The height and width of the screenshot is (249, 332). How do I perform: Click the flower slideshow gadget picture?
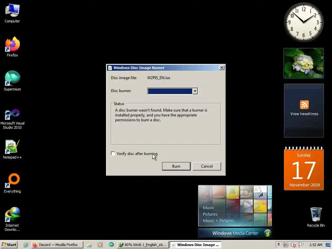[x=303, y=63]
